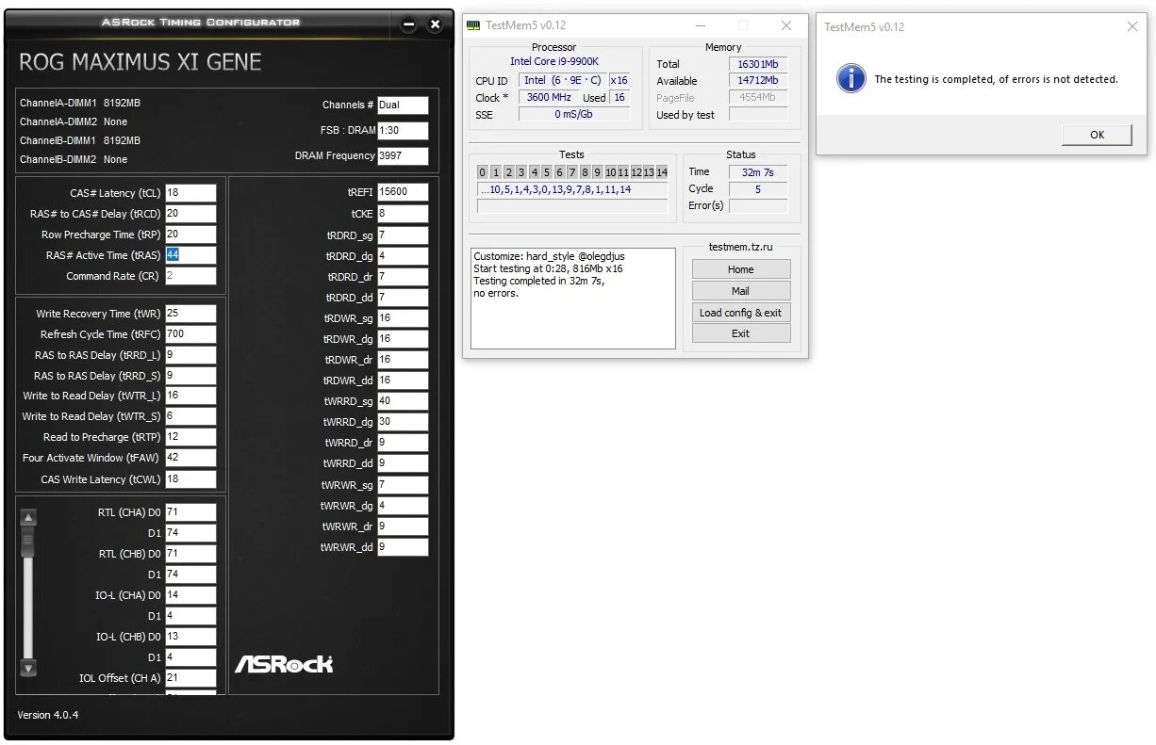Click the CAS Write Latency (tCWL) field
This screenshot has height=745, width=1156.
190,479
